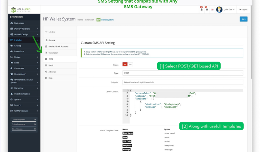Expand the Reports menu arrow
The width and height of the screenshot is (260, 152).
(x=37, y=105)
